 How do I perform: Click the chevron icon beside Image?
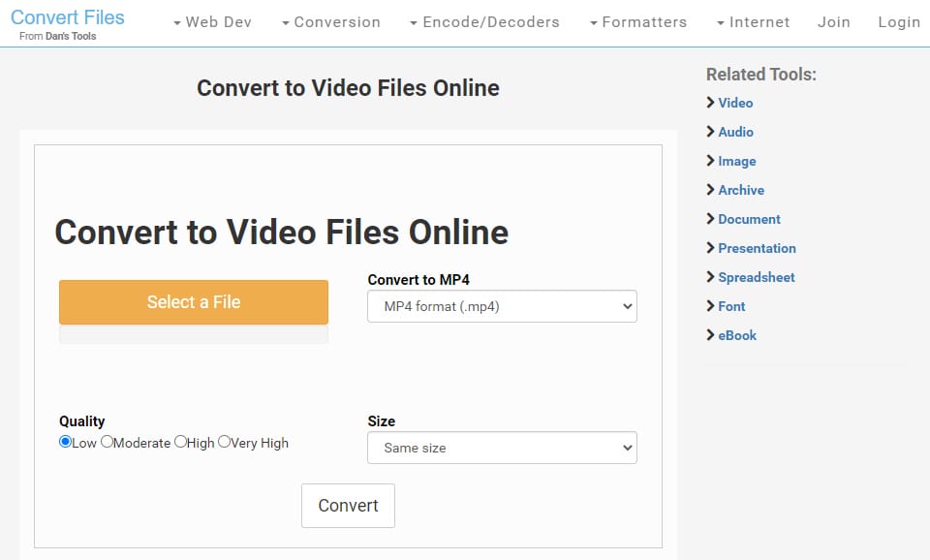711,161
